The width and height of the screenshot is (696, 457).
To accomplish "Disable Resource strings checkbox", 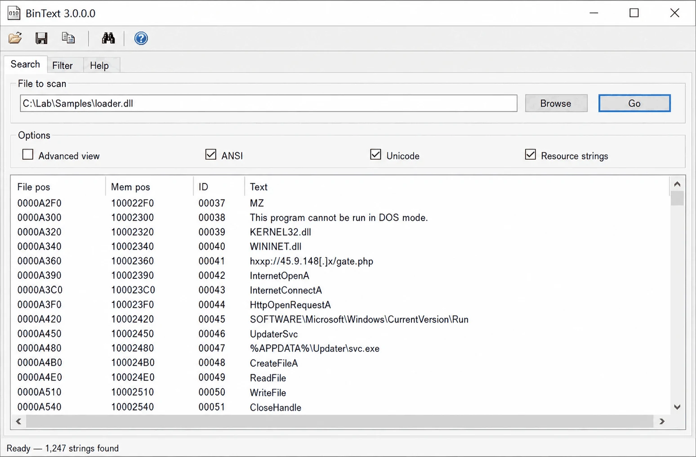I will click(531, 155).
